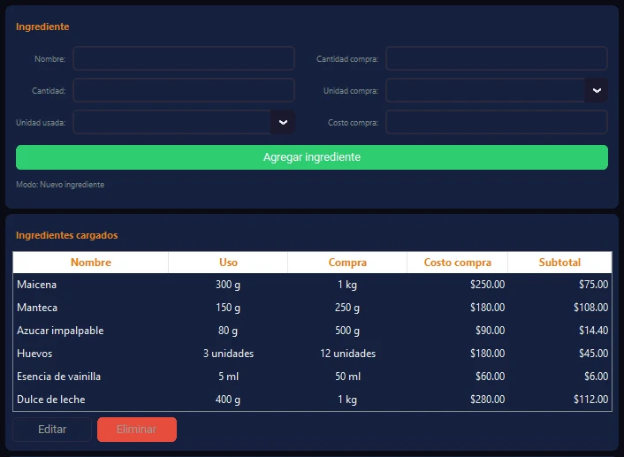This screenshot has height=457, width=624.
Task: Click the 12 unidades Compra cell
Action: [x=348, y=354]
